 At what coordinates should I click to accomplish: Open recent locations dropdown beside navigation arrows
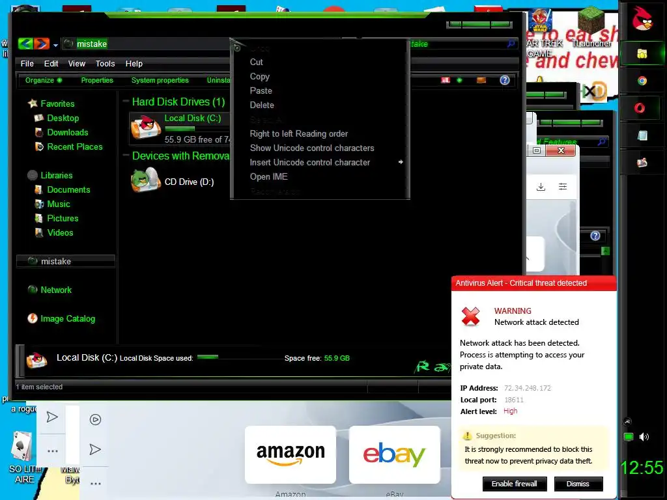point(55,45)
